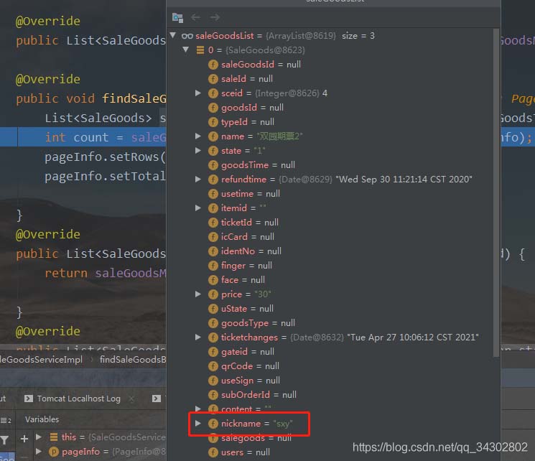
Task: Click the leftmost icon in the popup toolbar
Action: [x=177, y=17]
